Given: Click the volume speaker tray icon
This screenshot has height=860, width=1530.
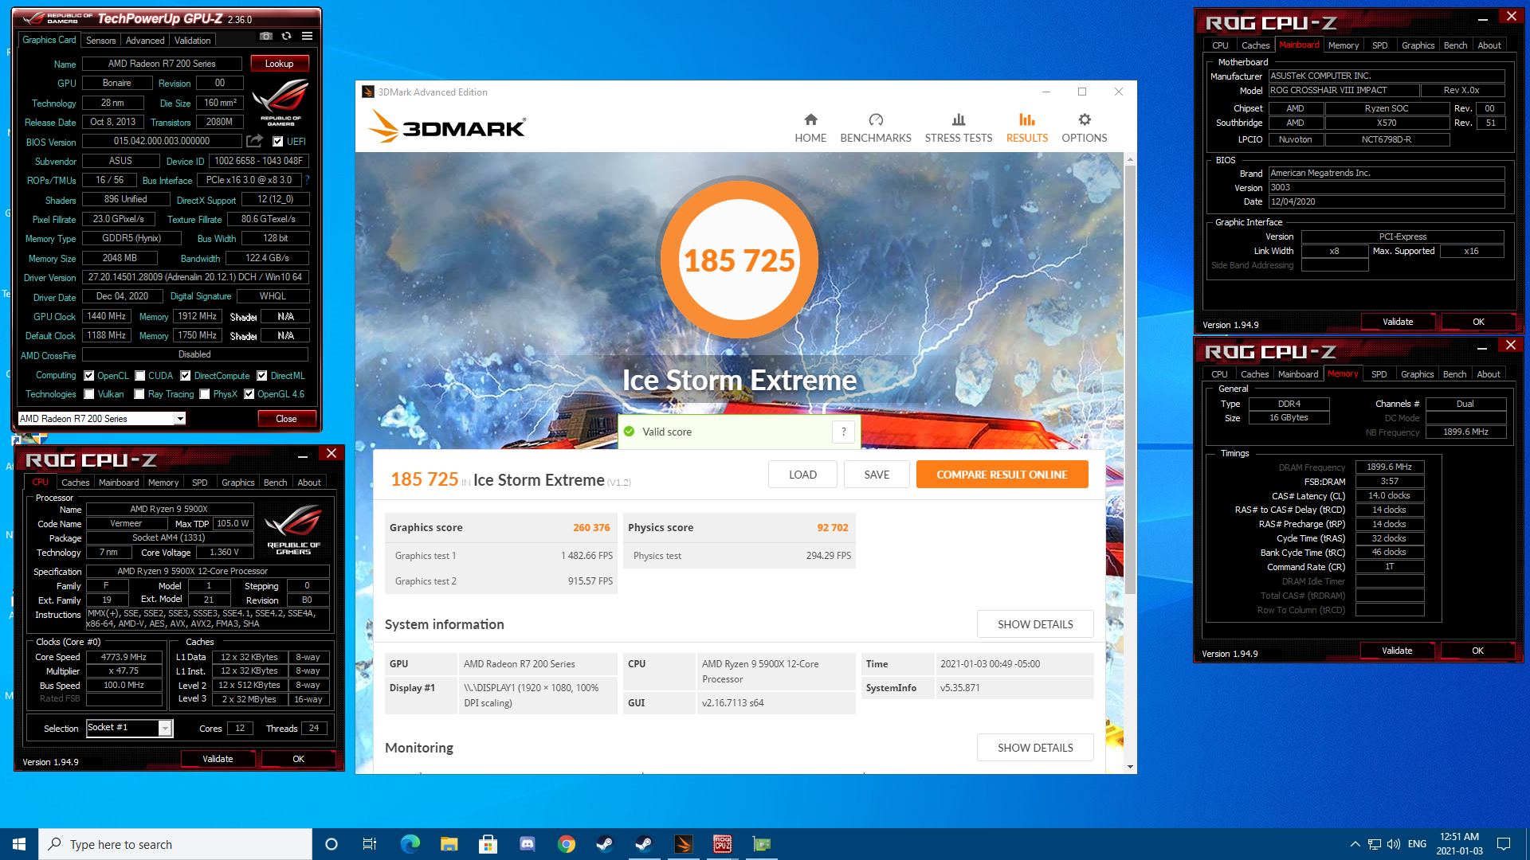Looking at the screenshot, I should (1394, 844).
